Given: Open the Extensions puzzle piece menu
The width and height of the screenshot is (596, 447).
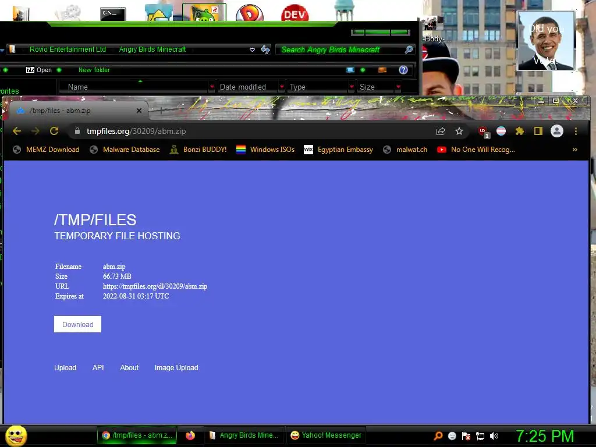Looking at the screenshot, I should [x=519, y=131].
